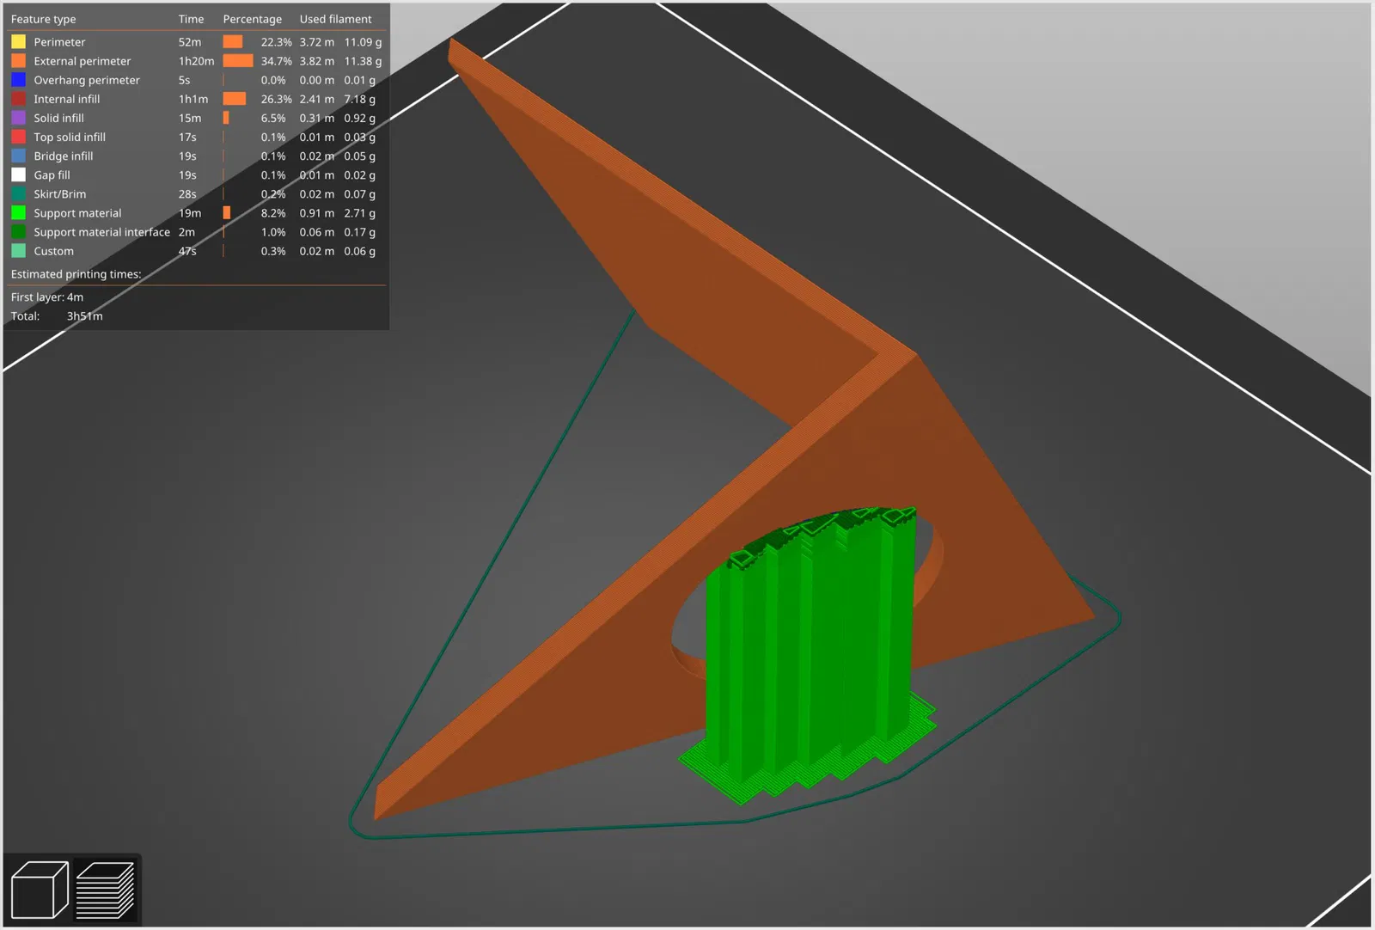Image resolution: width=1375 pixels, height=930 pixels.
Task: Click the 2.41 m Internal infill length
Action: click(317, 99)
